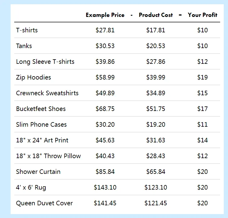Click the $143.10 rug example price

[x=105, y=187]
